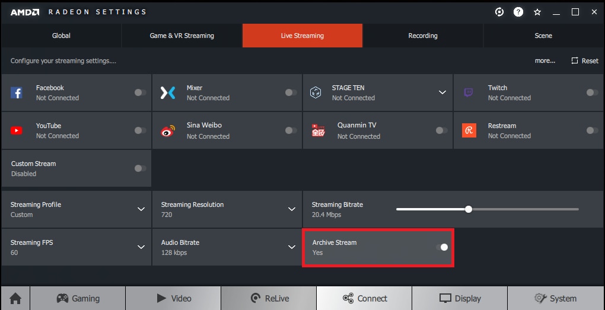
Task: Enable the Custom Stream toggle
Action: (140, 168)
